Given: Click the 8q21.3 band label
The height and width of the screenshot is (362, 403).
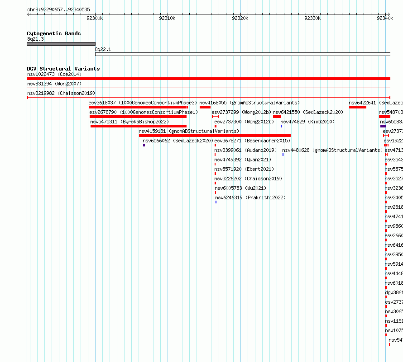Looking at the screenshot, I should [35, 39].
